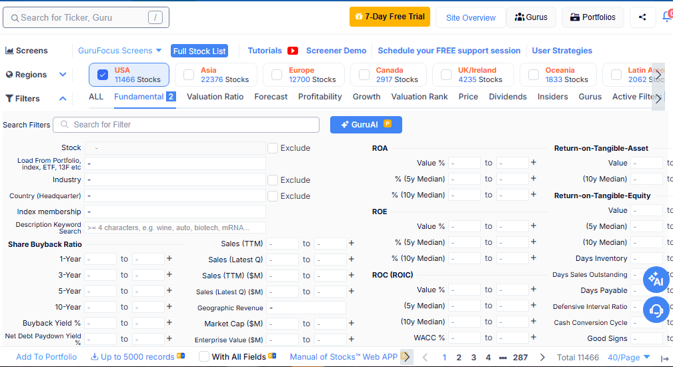Click the plus icon for Enterprise Value ($M)
Viewport: 673px width, 367px height.
click(352, 339)
